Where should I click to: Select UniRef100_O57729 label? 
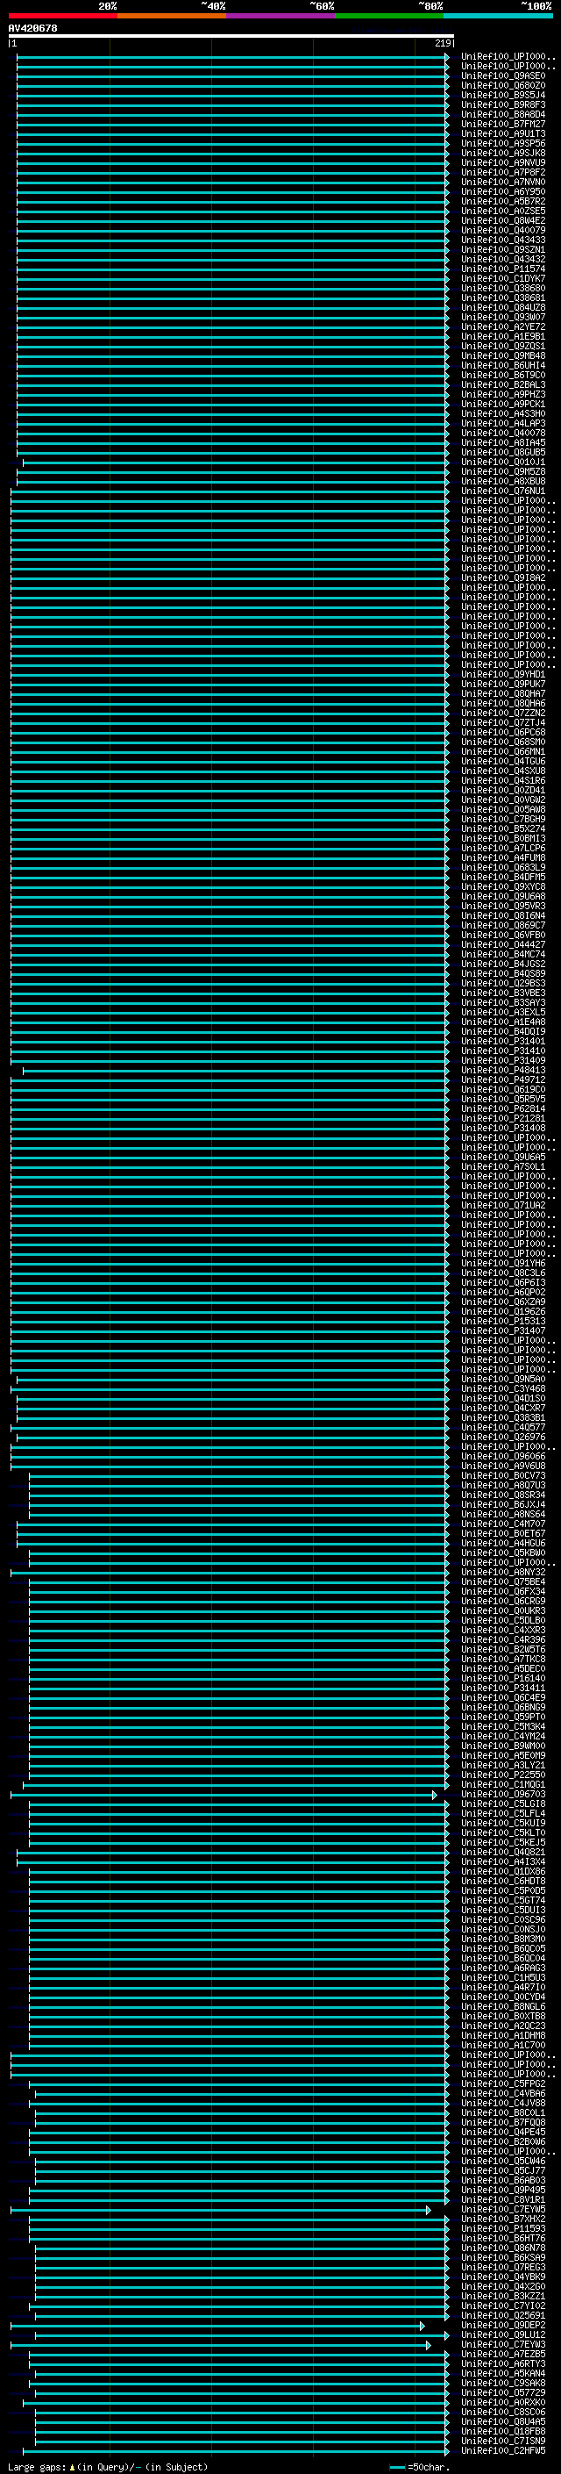502,2392
